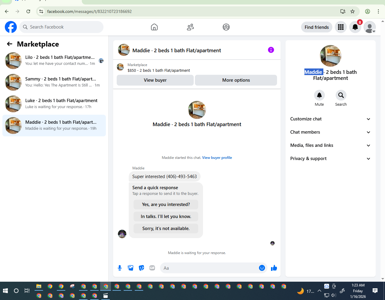The image size is (385, 300).
Task: Send quick response 'In talks. I'll let you know.'
Action: click(x=166, y=217)
